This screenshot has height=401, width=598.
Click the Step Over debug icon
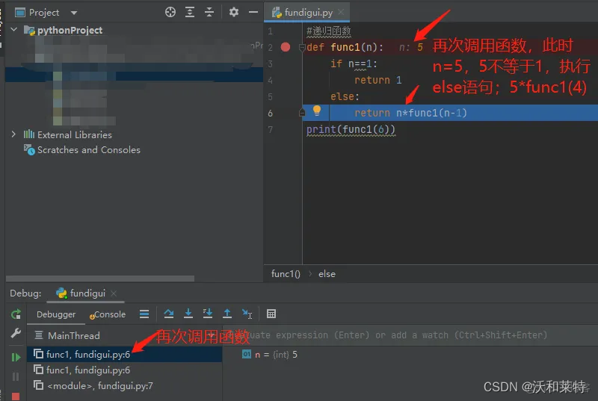coord(169,314)
